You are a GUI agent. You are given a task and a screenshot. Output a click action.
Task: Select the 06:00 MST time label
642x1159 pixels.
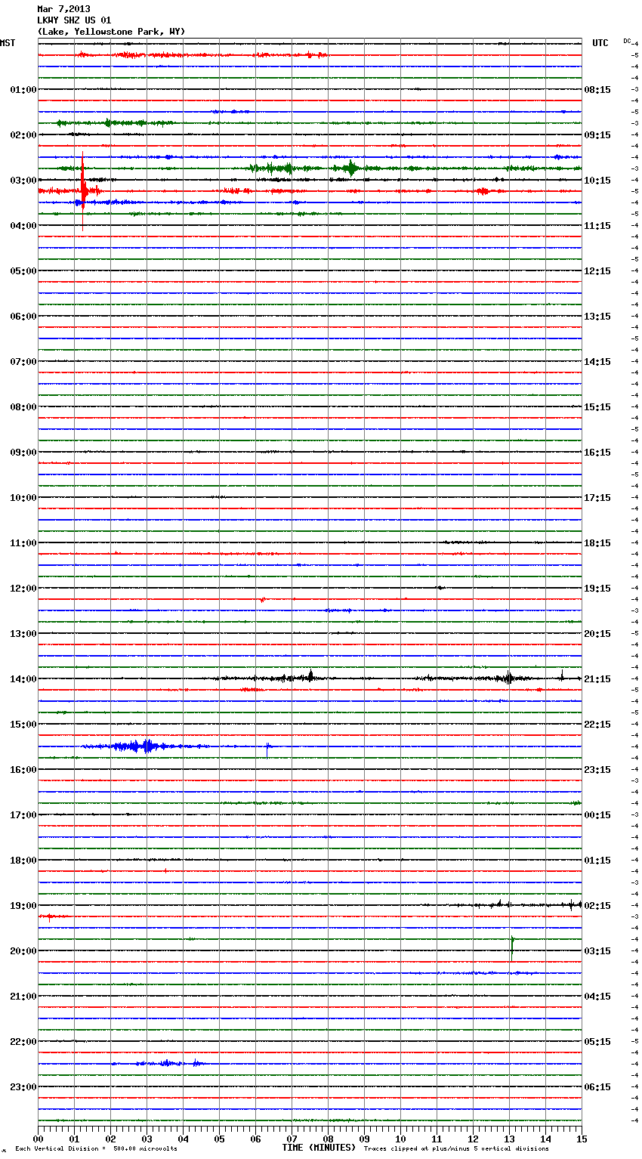coord(23,317)
